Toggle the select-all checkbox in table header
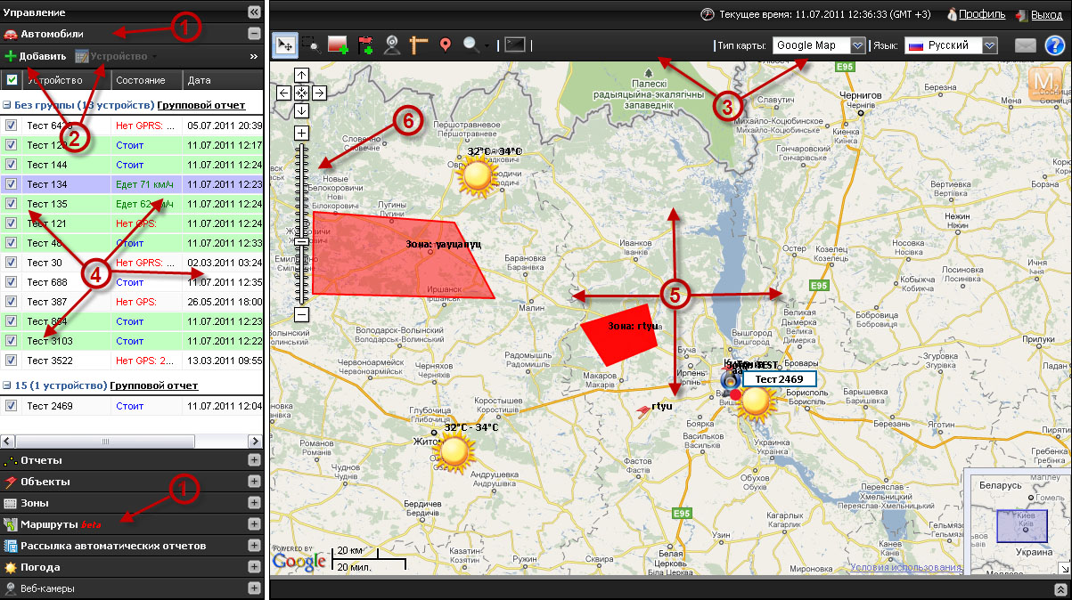The image size is (1072, 600). pos(12,80)
